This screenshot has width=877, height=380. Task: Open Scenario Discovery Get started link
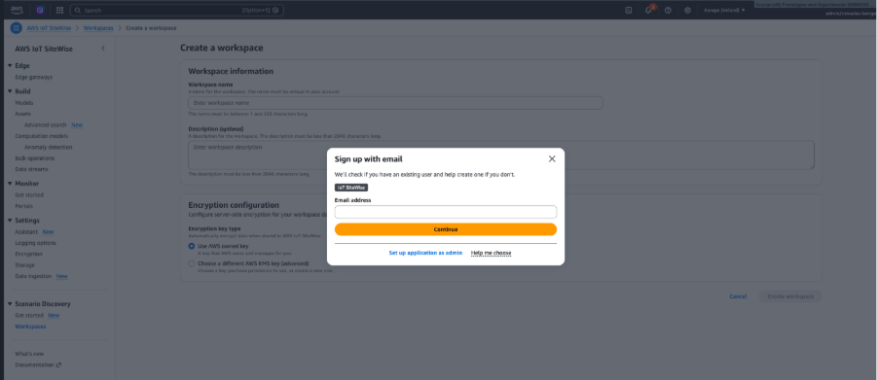point(29,315)
